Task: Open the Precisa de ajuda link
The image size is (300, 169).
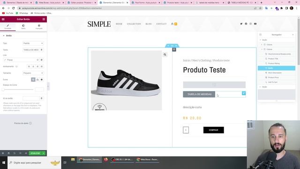Action: [23, 123]
